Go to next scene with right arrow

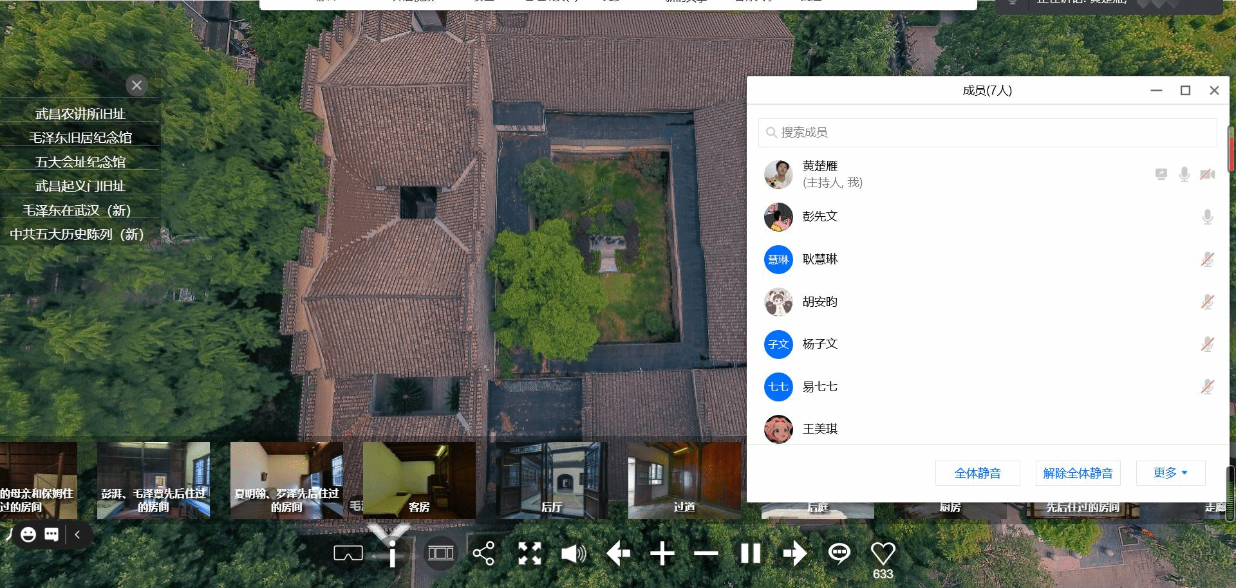(795, 553)
